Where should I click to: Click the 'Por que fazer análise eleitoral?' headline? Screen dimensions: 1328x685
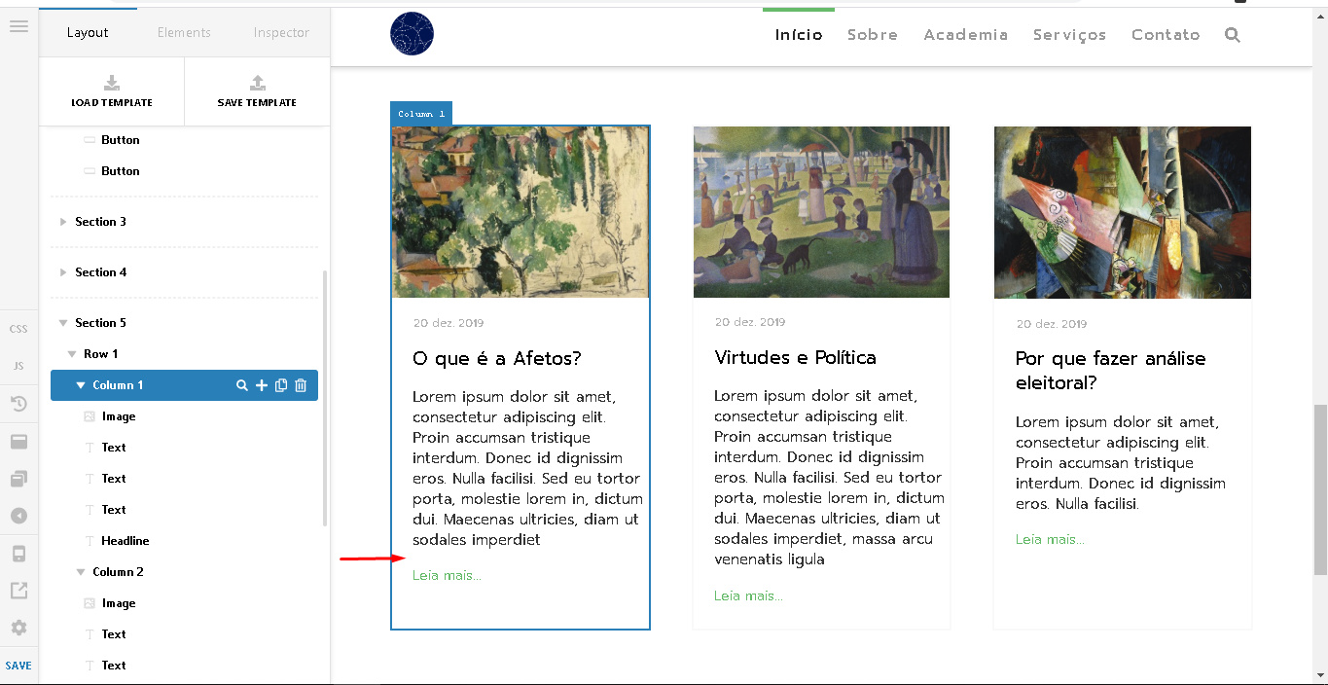[1110, 371]
